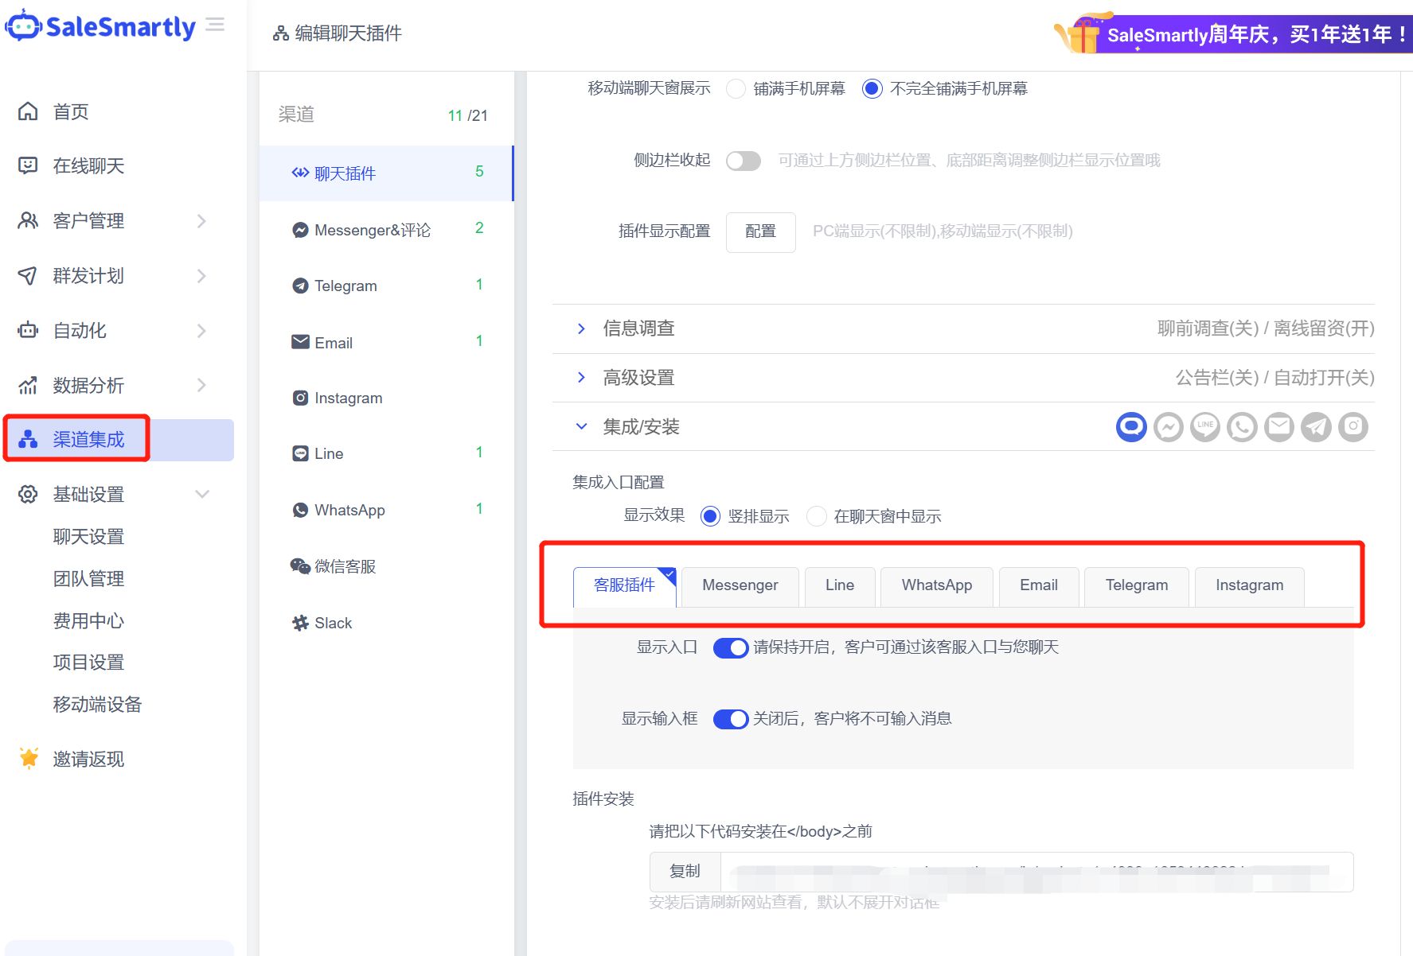Collapse 基础设置 submenu chevron
1413x956 pixels.
click(x=202, y=494)
